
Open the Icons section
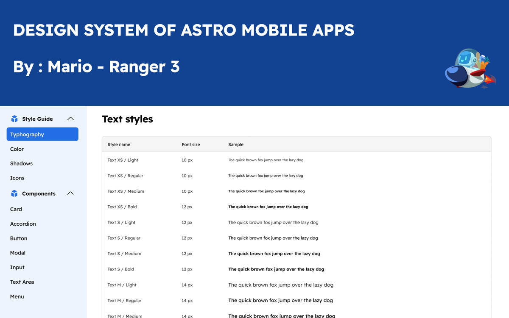coord(17,178)
